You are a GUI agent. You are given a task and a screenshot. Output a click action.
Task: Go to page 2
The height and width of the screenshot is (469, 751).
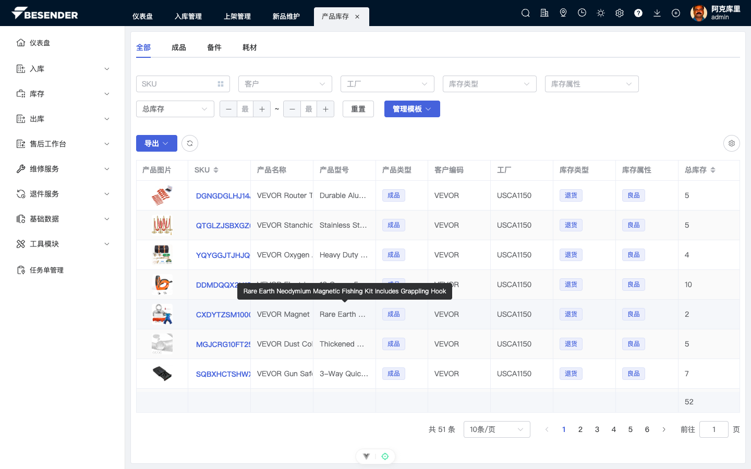tap(580, 429)
